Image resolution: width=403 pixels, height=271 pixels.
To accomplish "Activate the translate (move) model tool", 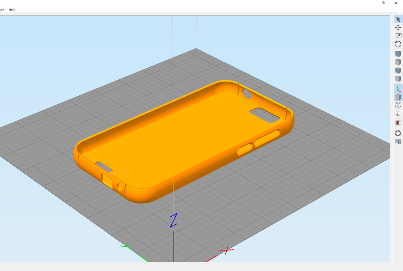I will tap(398, 28).
